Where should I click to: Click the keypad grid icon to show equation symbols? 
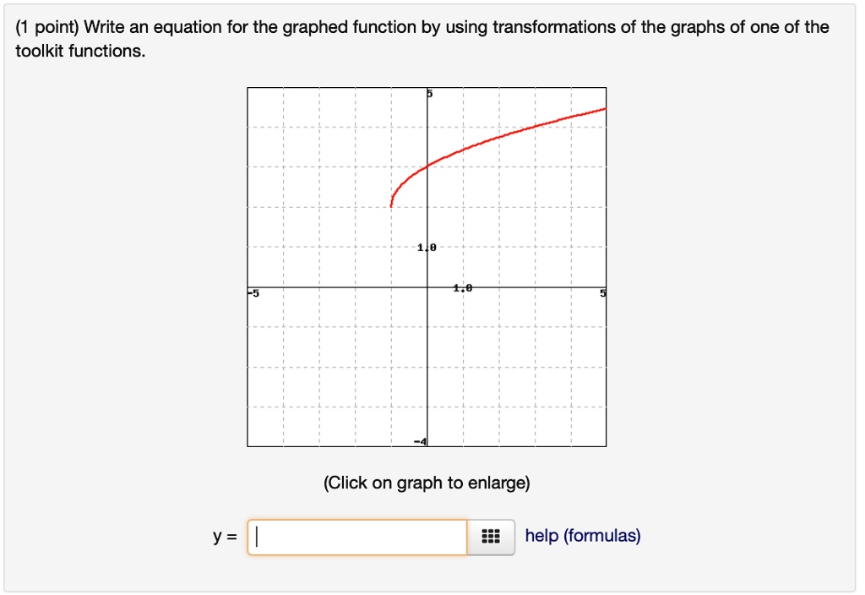point(491,536)
